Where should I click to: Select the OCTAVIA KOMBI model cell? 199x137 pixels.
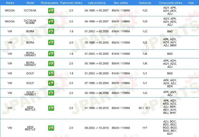click(30, 22)
